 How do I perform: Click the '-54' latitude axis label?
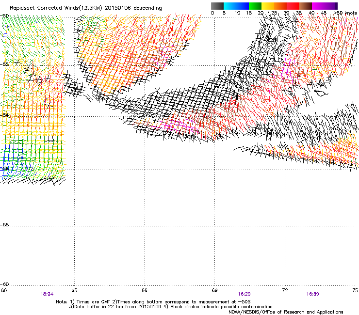pyautogui.click(x=4, y=115)
